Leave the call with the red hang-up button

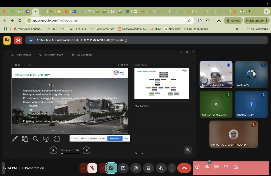coord(184,168)
